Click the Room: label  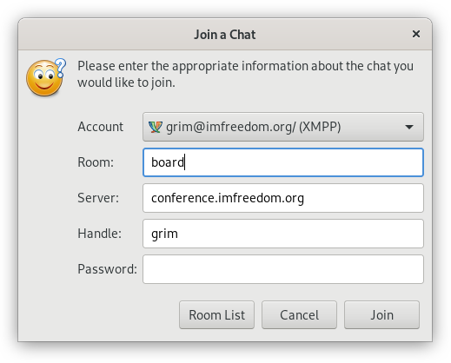point(96,162)
